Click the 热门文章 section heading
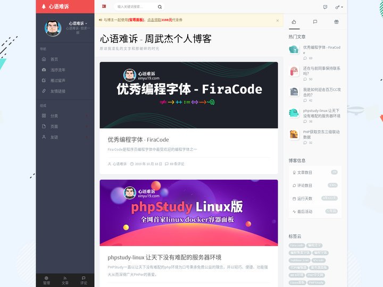 tap(297, 37)
